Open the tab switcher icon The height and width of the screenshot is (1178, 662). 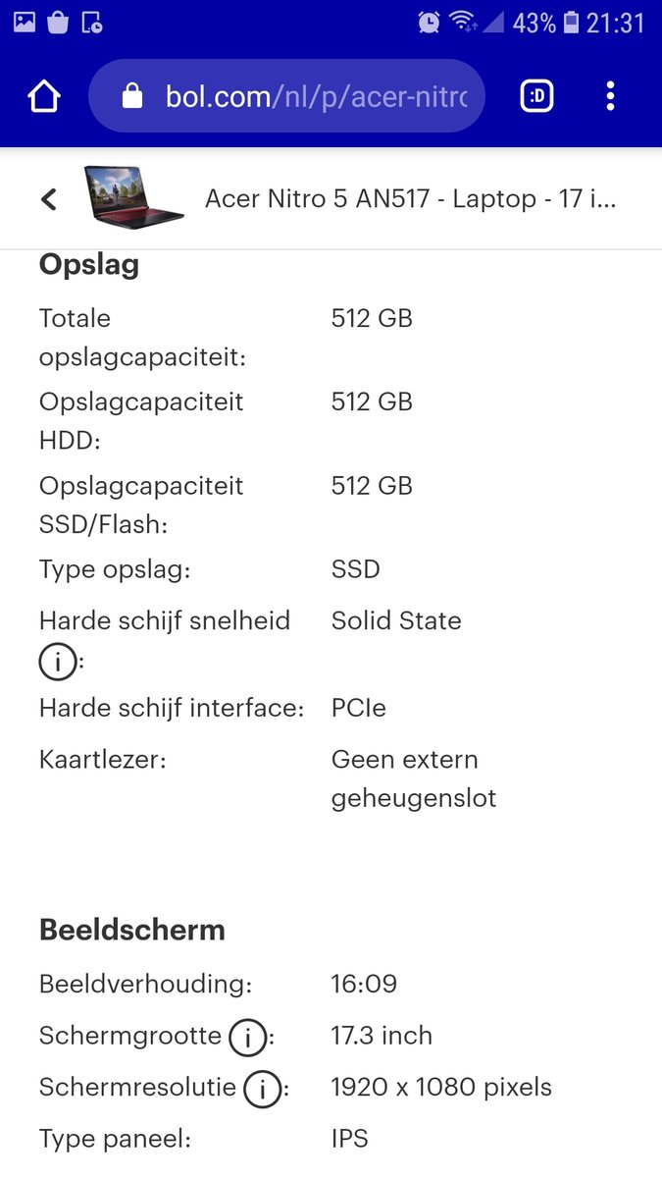536,96
